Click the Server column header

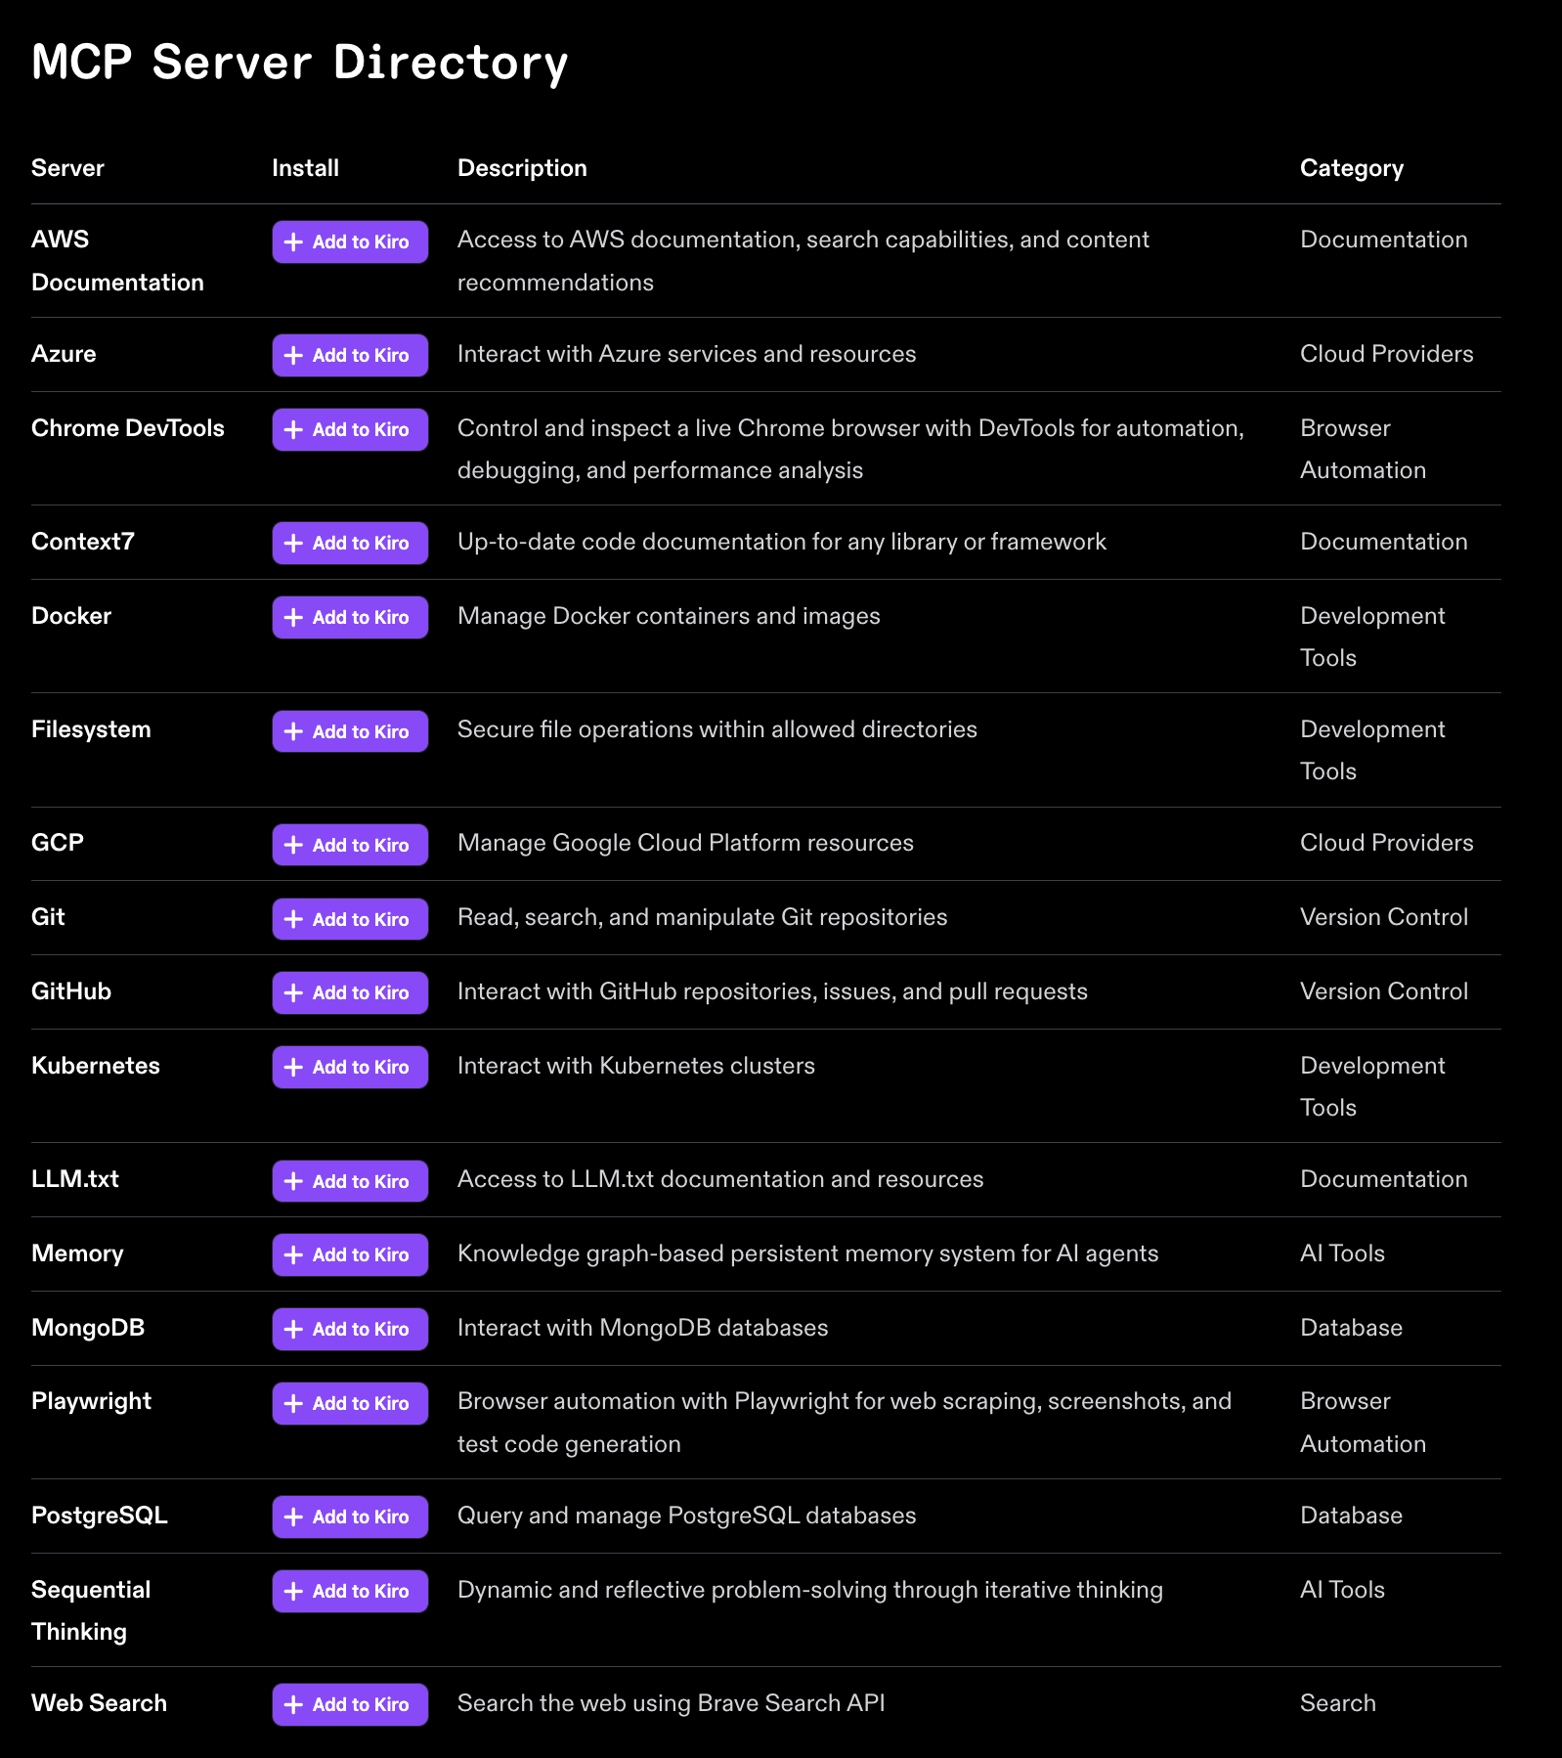pos(67,167)
